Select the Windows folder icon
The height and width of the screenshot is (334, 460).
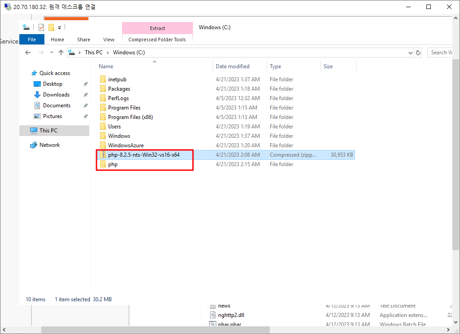tap(103, 136)
